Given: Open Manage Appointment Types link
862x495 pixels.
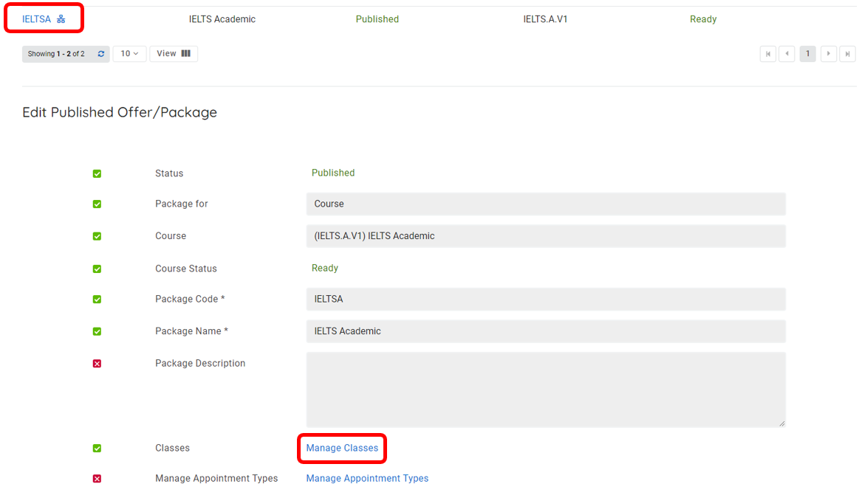Looking at the screenshot, I should [367, 479].
